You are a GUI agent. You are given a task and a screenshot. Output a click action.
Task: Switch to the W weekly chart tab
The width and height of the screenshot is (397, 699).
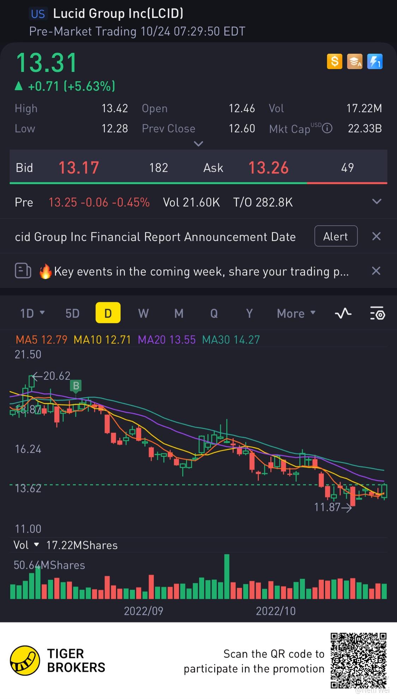pyautogui.click(x=143, y=313)
